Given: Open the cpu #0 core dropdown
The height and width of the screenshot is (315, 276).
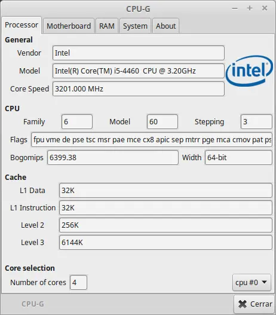Looking at the screenshot, I should click(252, 283).
